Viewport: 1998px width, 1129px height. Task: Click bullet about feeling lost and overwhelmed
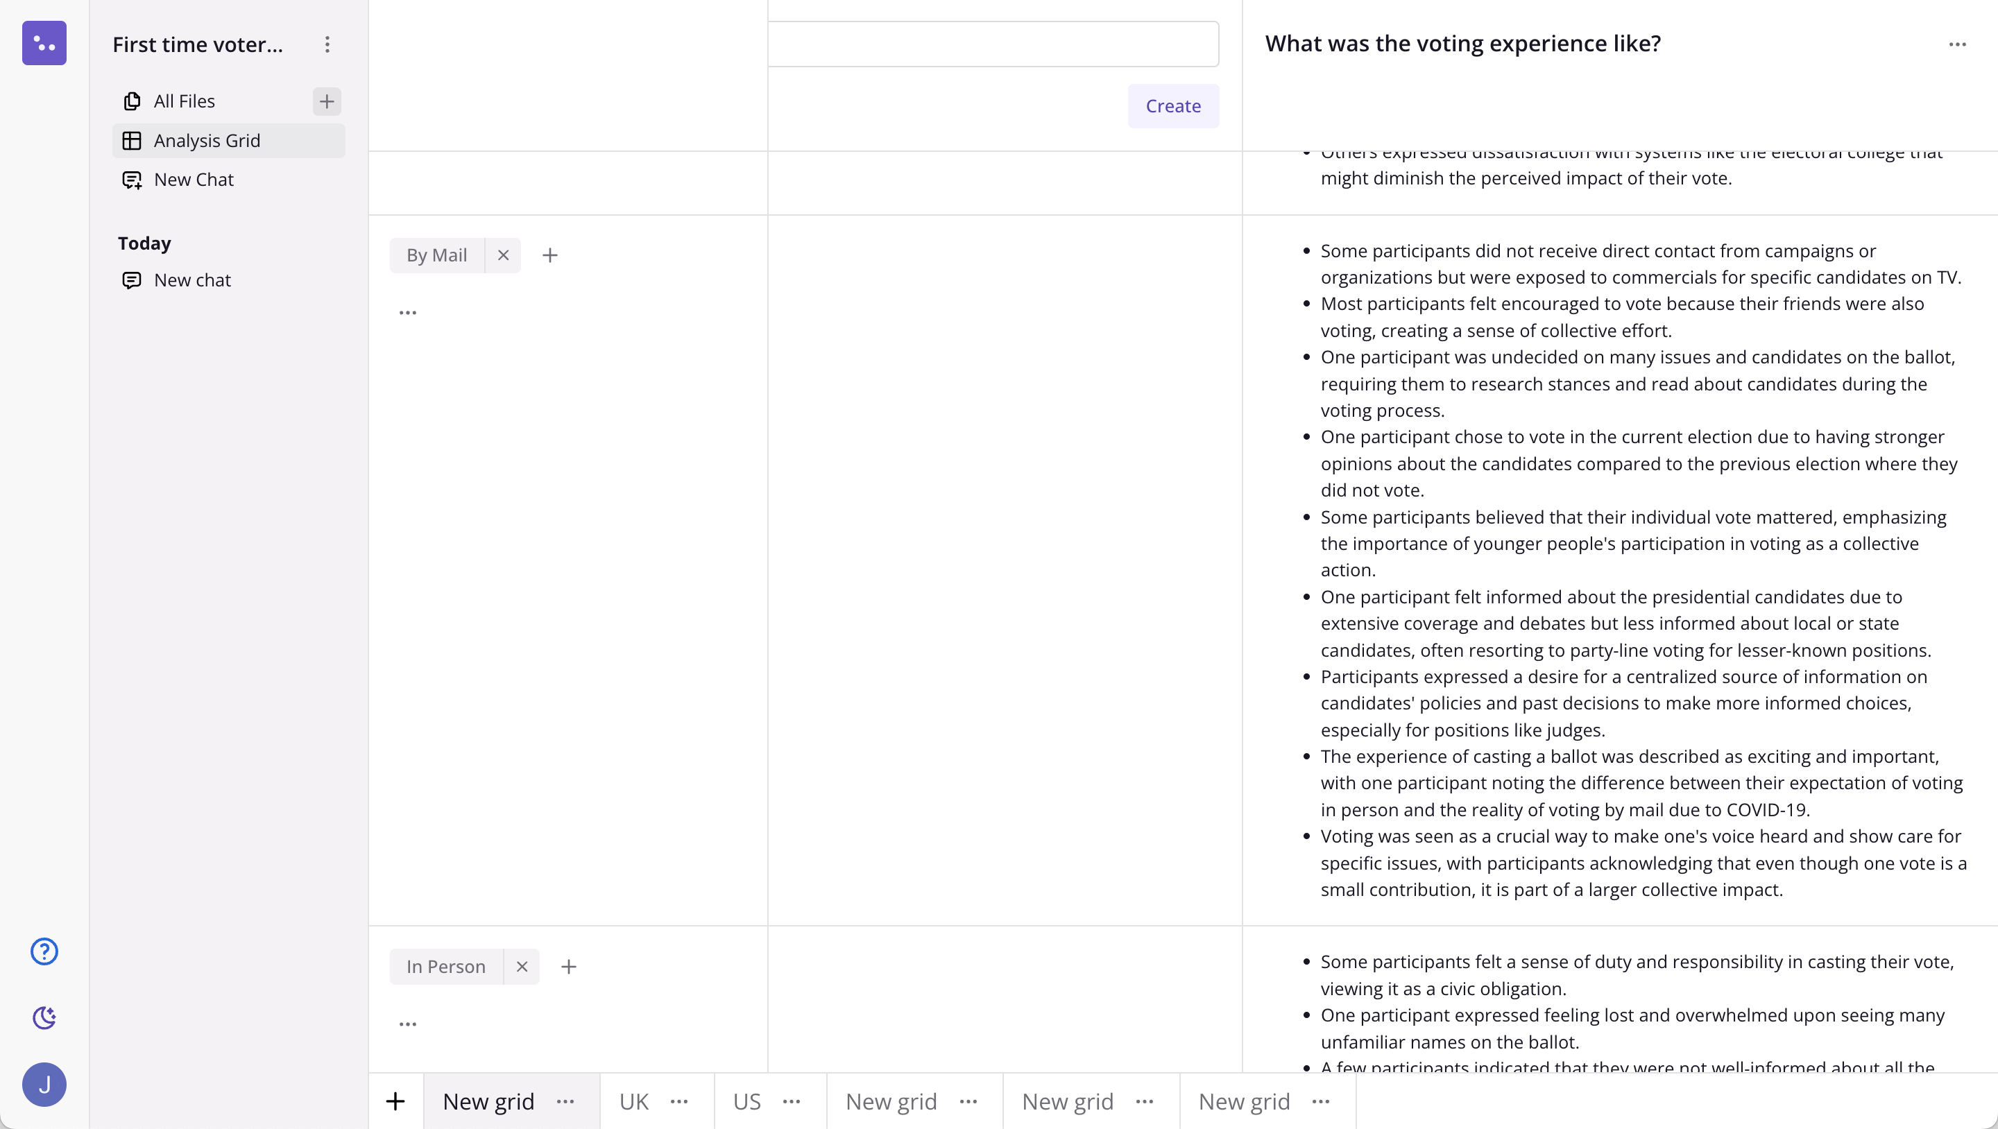1632,1029
